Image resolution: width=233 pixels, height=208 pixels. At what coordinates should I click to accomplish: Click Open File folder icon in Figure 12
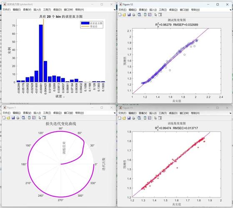point(124,15)
